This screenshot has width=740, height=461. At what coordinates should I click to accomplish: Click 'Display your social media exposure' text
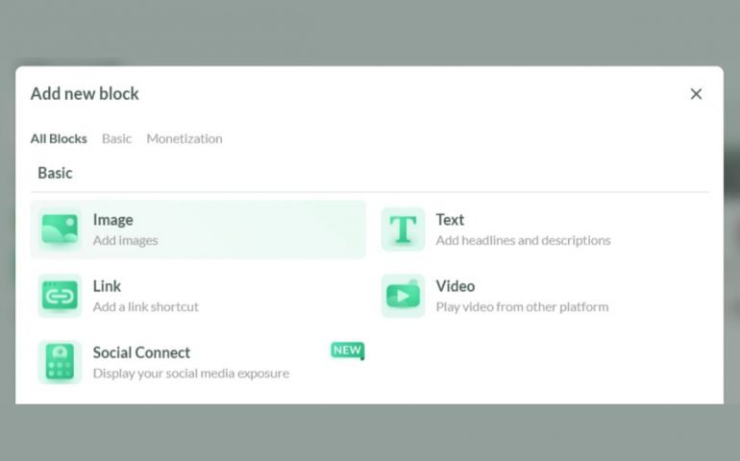click(x=190, y=373)
